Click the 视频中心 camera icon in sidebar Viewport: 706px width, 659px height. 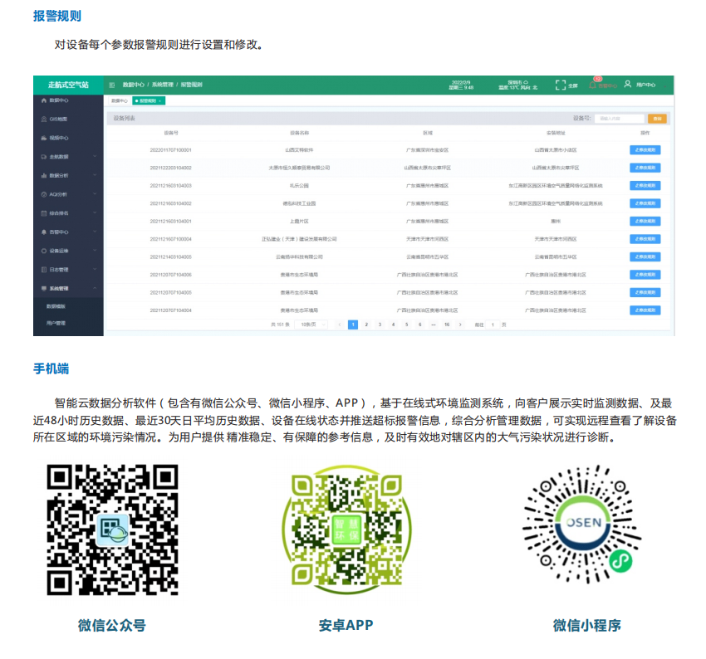[44, 138]
